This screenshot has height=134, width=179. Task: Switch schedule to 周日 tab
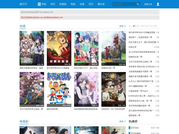pyautogui.click(x=155, y=26)
